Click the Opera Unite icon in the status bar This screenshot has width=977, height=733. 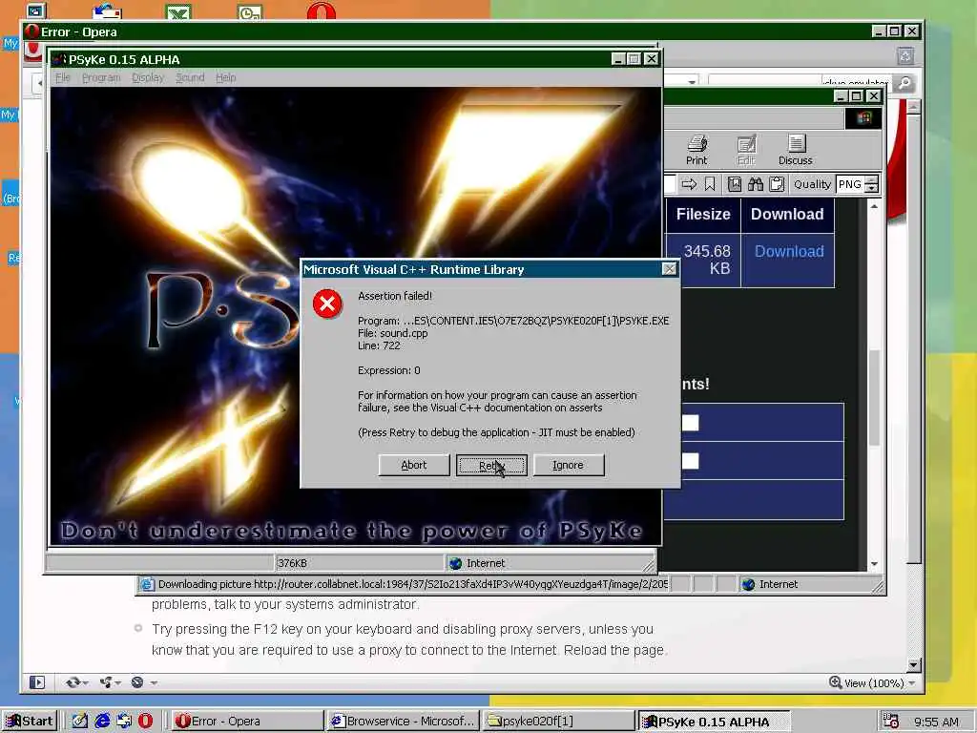pos(110,682)
